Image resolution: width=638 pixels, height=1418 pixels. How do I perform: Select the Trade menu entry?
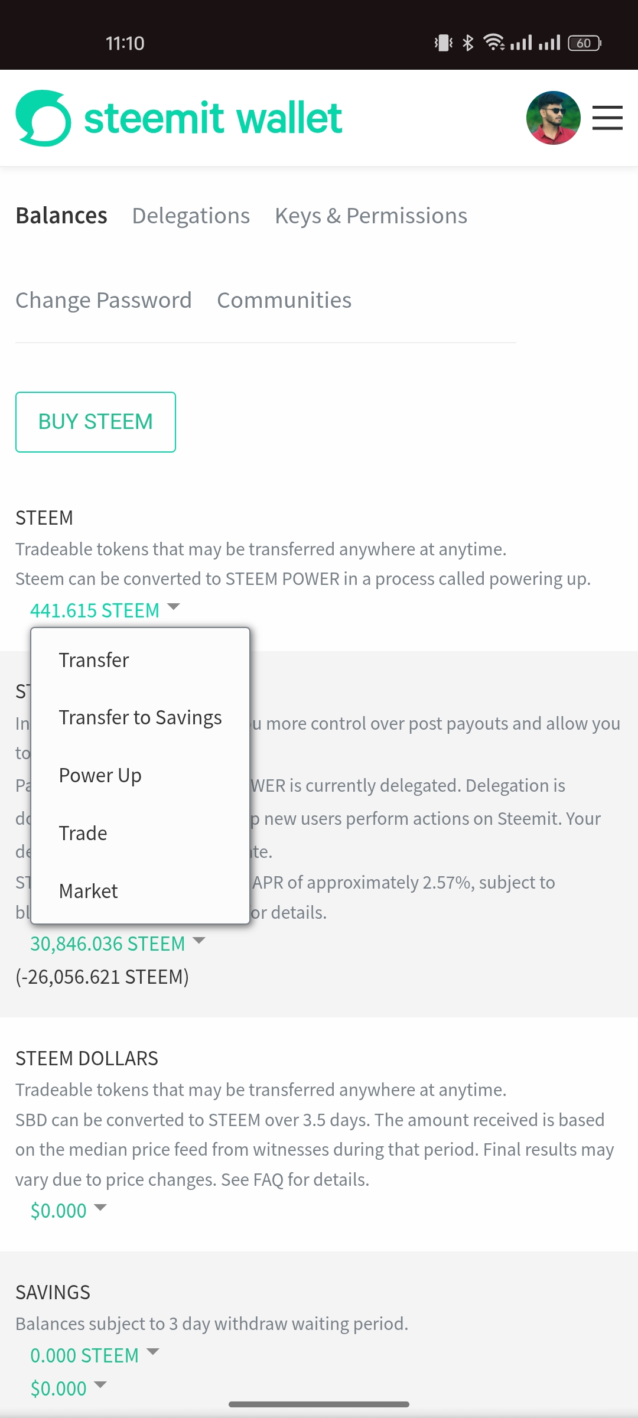point(83,833)
